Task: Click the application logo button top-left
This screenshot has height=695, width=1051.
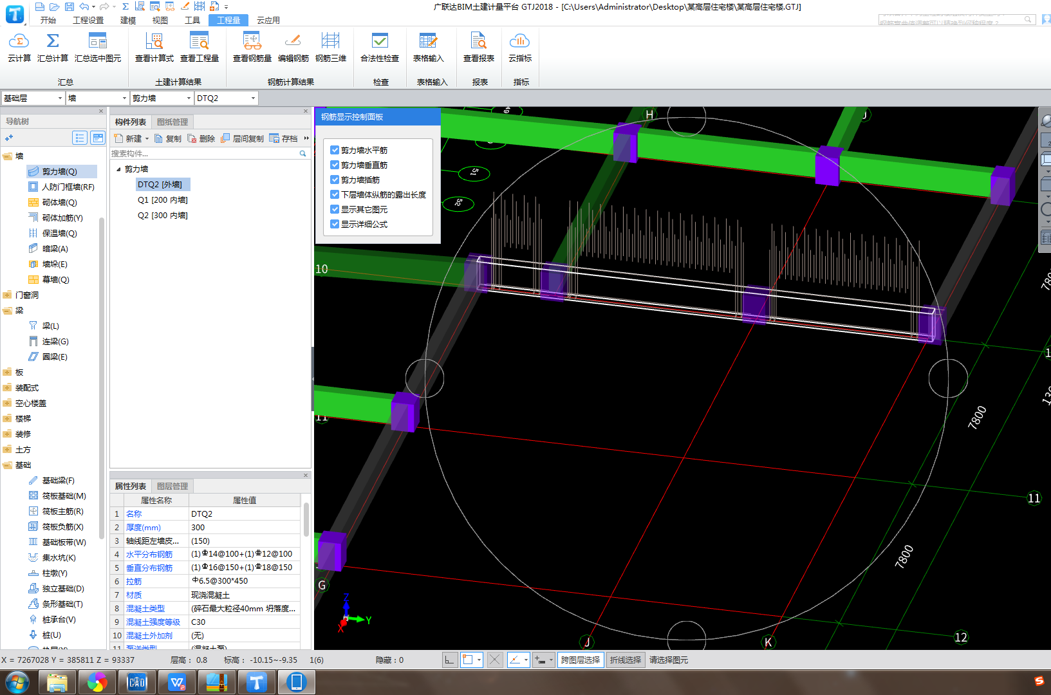Action: pyautogui.click(x=14, y=14)
